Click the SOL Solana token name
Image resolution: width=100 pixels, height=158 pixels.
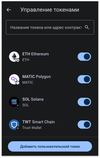pyautogui.click(x=33, y=99)
